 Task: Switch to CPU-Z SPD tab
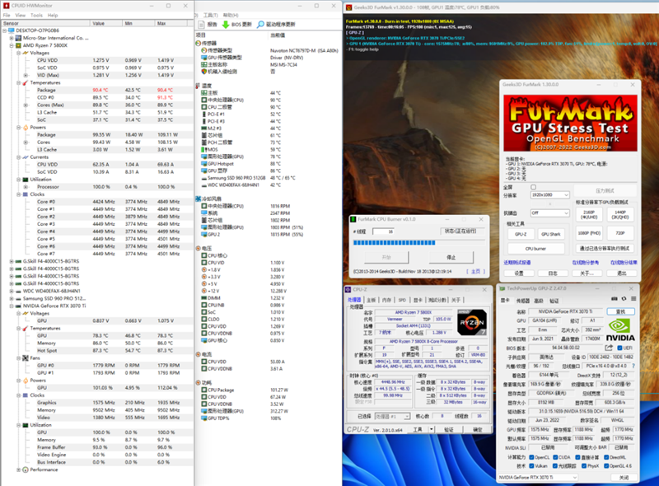pos(402,300)
